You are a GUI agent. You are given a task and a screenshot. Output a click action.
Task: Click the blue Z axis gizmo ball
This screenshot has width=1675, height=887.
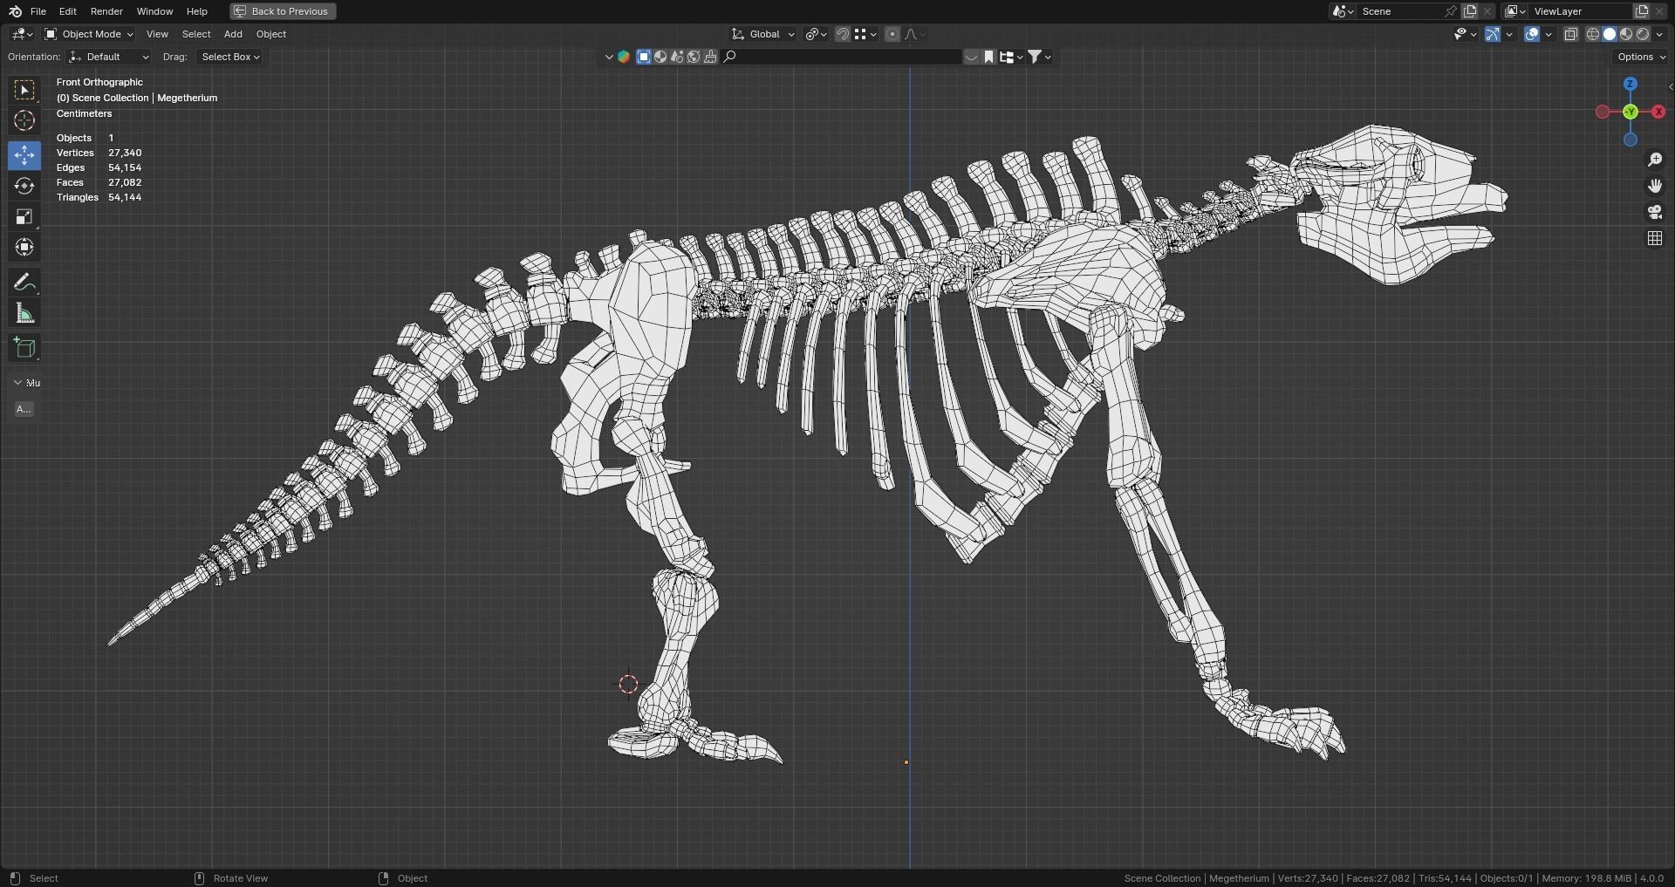coord(1630,84)
